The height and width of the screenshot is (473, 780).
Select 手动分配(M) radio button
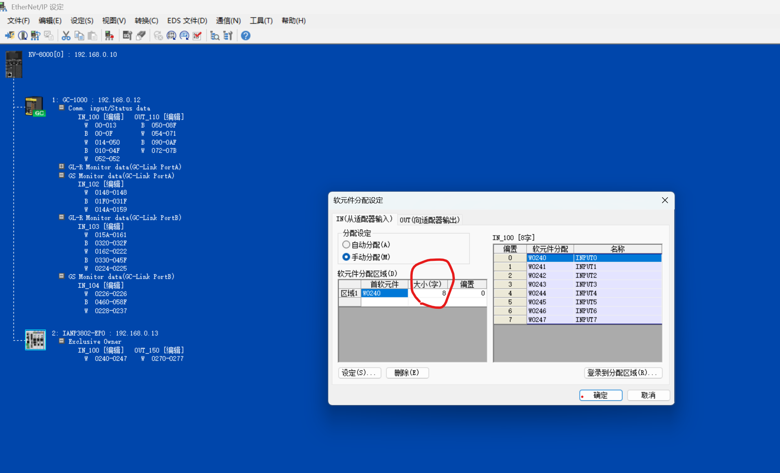(346, 257)
